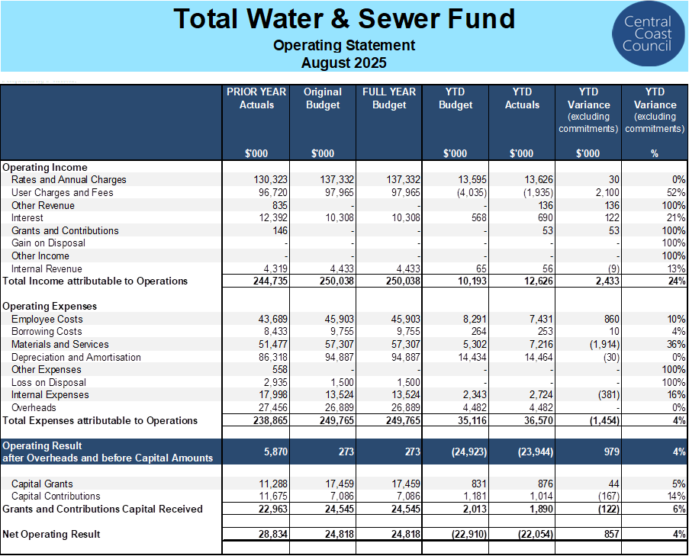
Task: Select the Employee Costs row label
Action: (x=47, y=320)
